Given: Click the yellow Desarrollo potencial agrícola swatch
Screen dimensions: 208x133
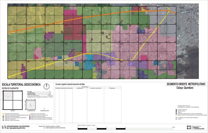Looking at the screenshot, I should pos(3,113).
